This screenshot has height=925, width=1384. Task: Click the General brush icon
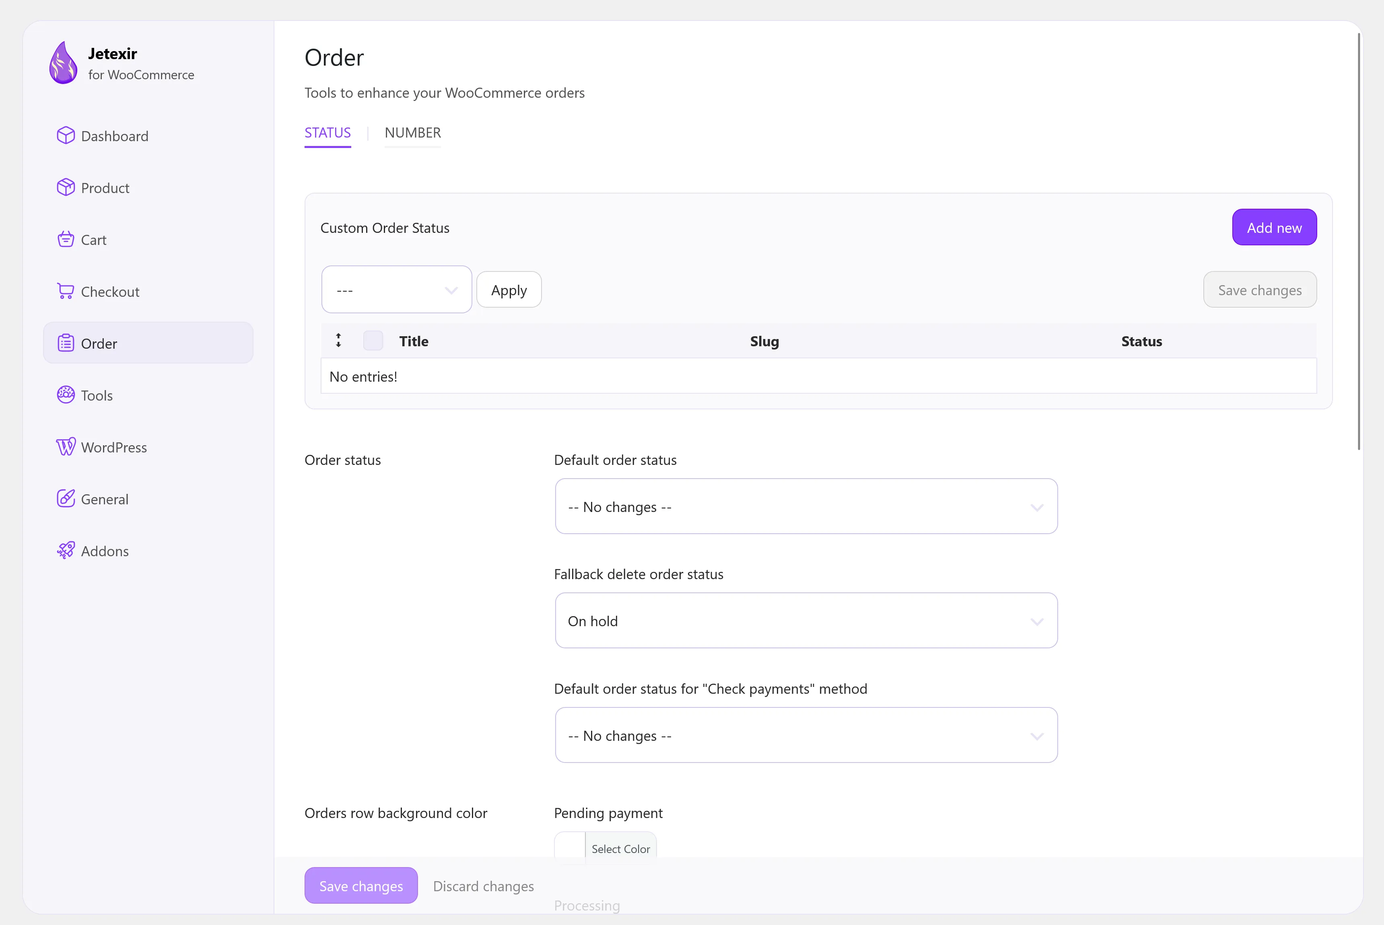[66, 499]
